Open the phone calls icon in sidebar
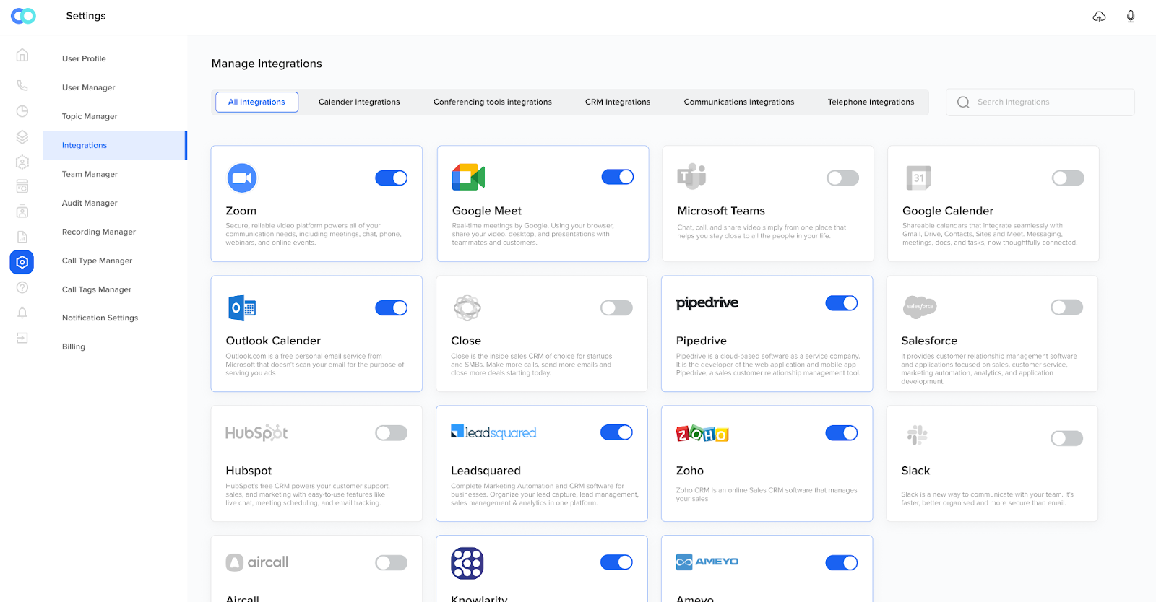This screenshot has height=602, width=1156. (22, 85)
